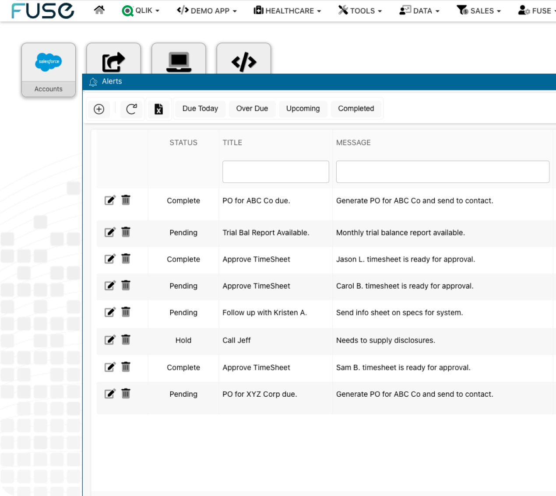Screen dimensions: 556x496
Task: Sort by STATUS column header
Action: click(x=183, y=143)
